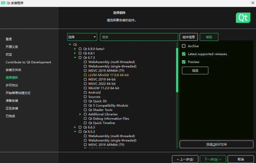
Task: Expand the Qt 6.8.1 tree node
Action: click(x=75, y=53)
